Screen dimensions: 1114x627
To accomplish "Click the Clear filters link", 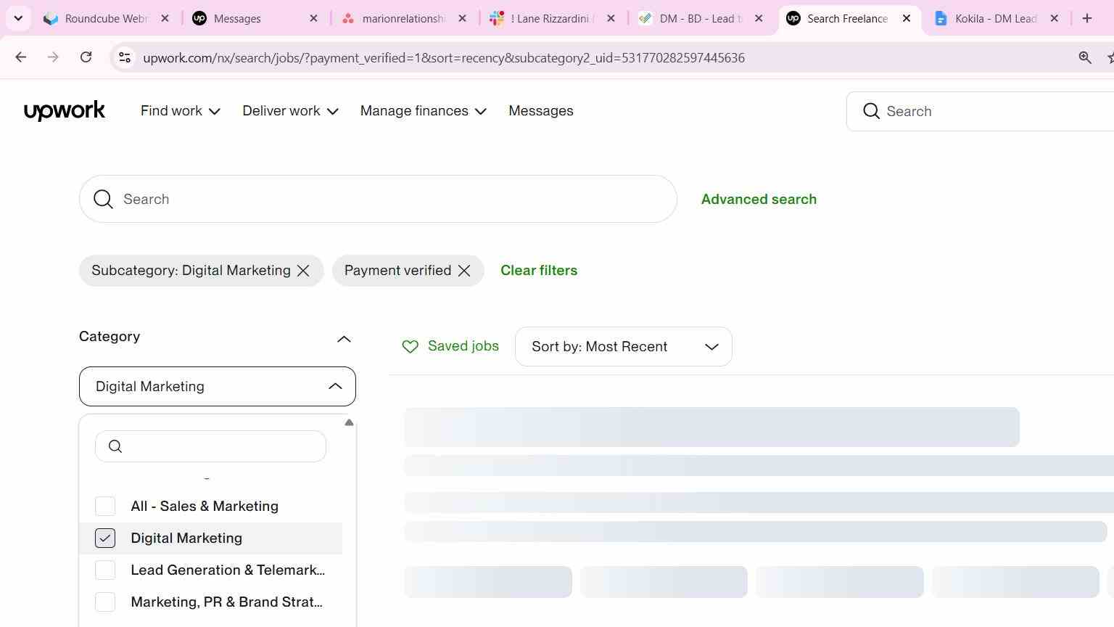I will click(x=539, y=271).
